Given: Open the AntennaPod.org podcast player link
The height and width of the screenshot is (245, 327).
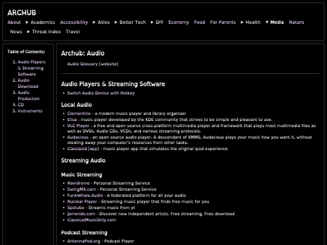Looking at the screenshot, I should [x=84, y=241].
